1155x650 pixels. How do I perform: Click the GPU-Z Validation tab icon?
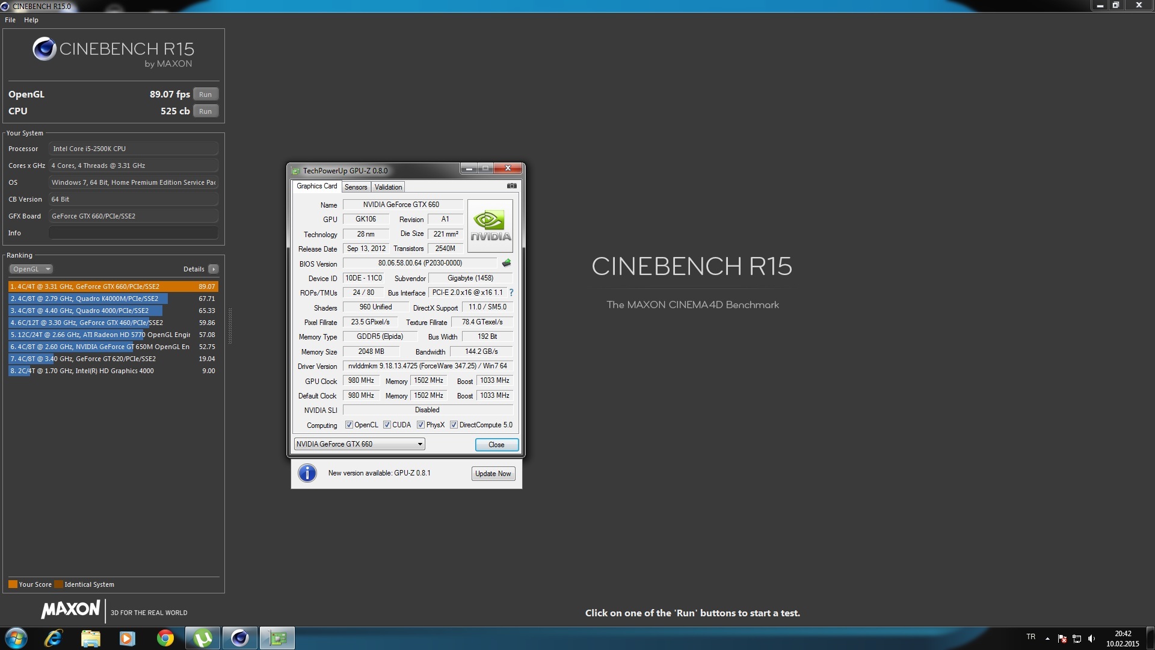click(387, 187)
